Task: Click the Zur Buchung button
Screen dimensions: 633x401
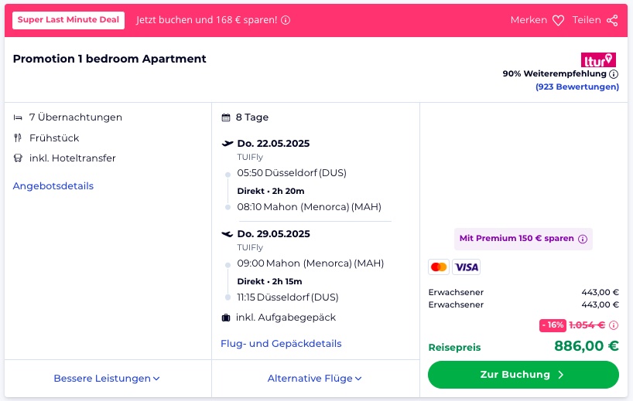Action: pyautogui.click(x=523, y=375)
